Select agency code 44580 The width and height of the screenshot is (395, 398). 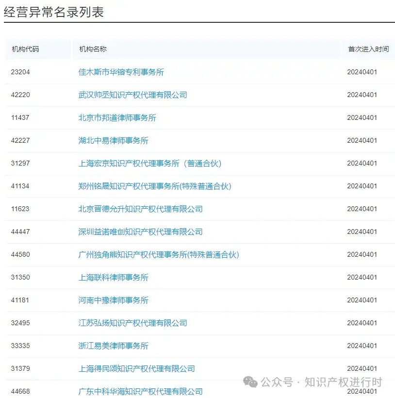[20, 255]
